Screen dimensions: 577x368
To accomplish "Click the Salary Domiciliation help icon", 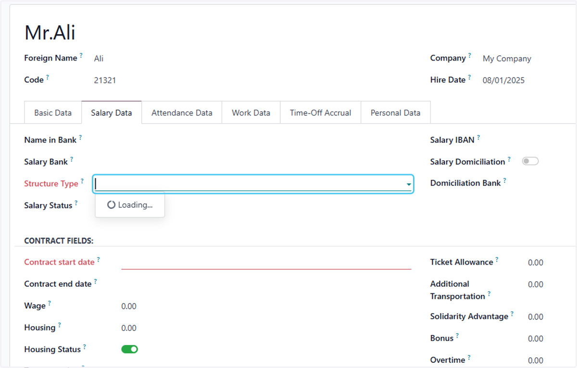I will point(509,159).
